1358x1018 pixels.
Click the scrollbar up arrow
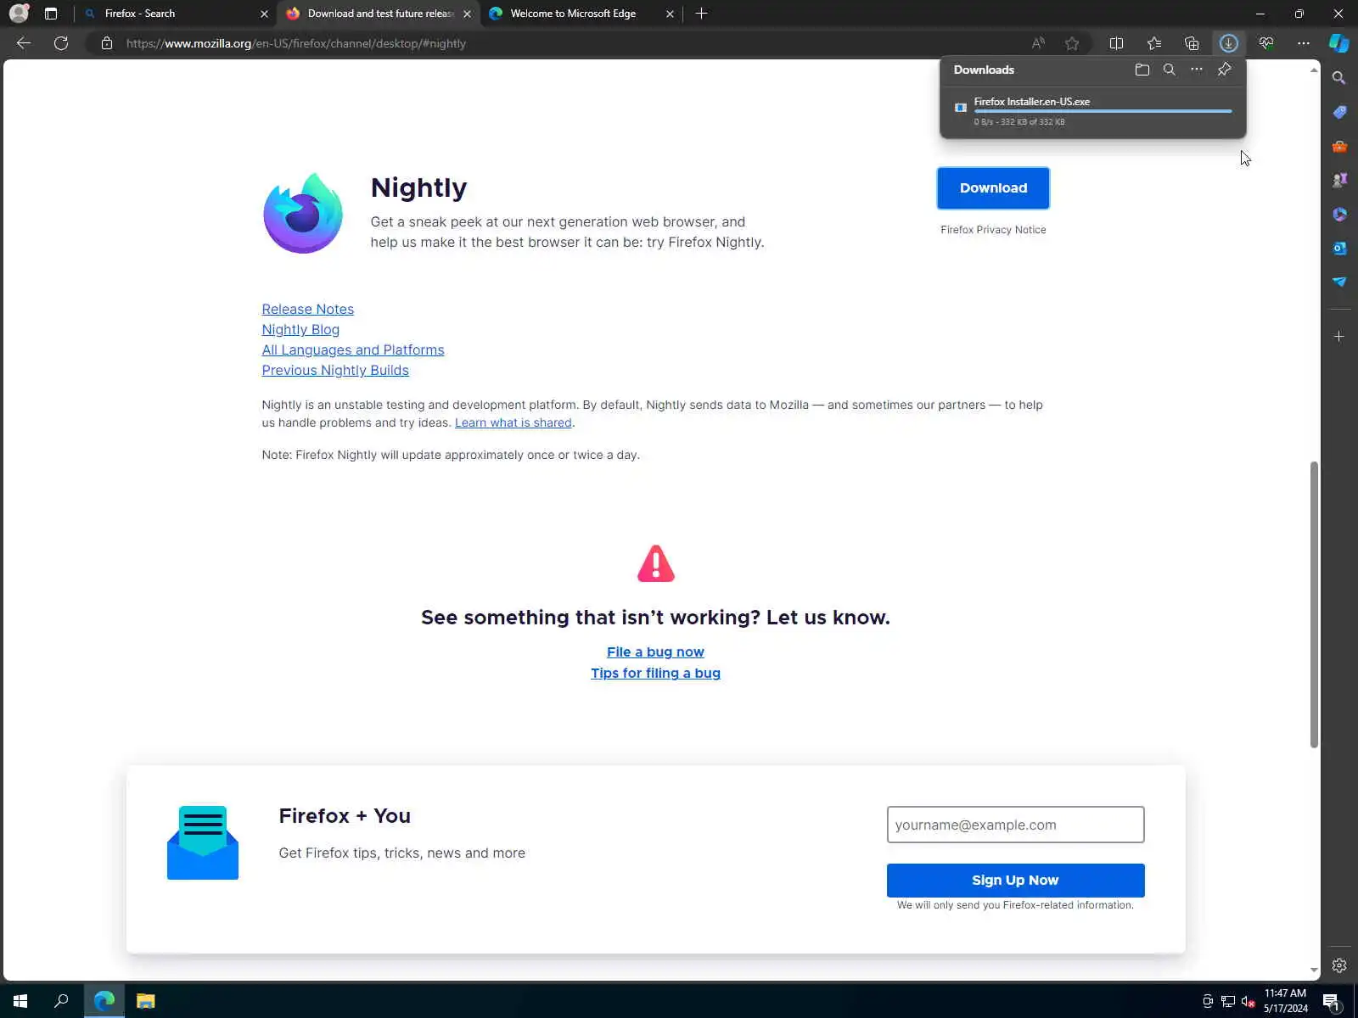point(1314,70)
